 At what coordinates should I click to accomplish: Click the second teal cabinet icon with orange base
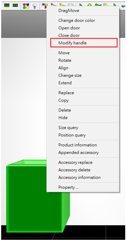click(x=15, y=6)
